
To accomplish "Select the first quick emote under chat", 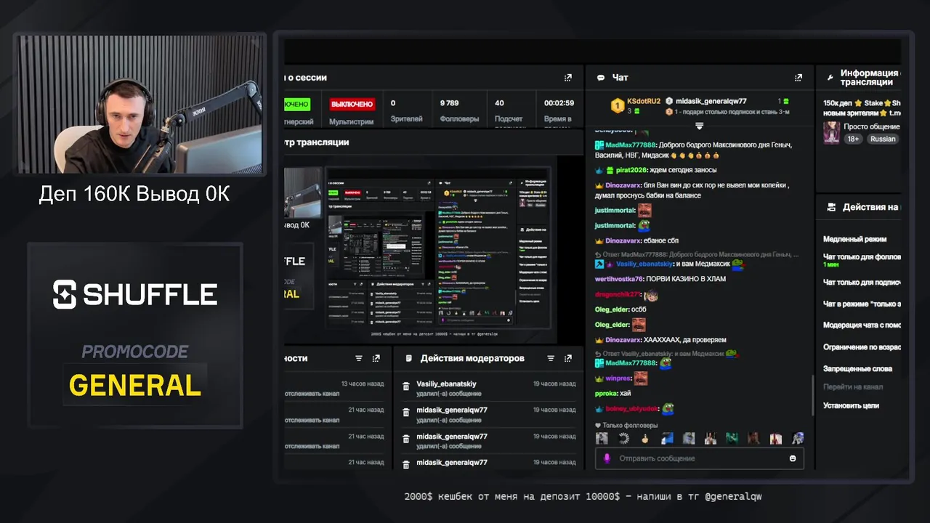I will point(602,438).
